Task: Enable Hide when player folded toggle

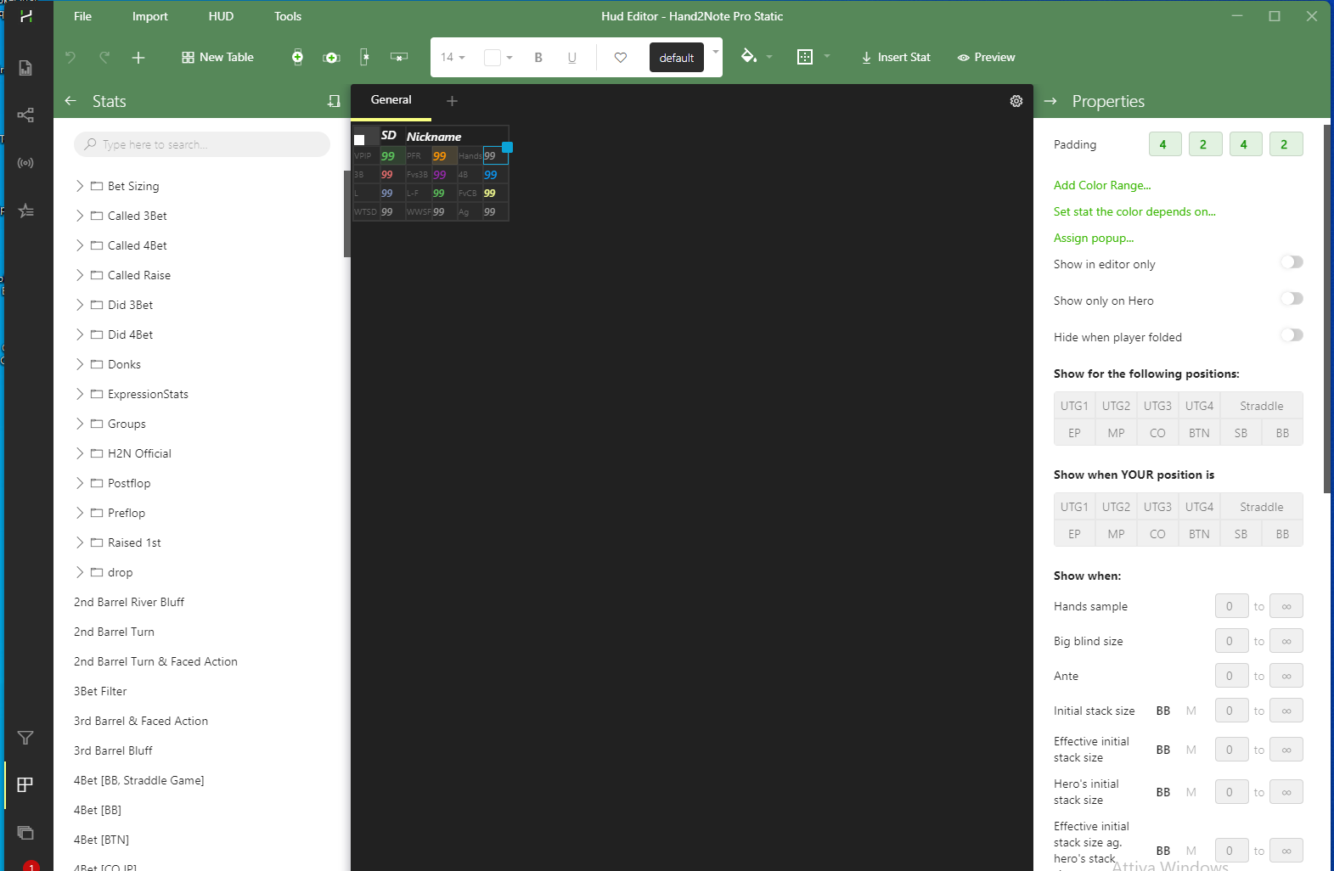Action: pyautogui.click(x=1292, y=335)
